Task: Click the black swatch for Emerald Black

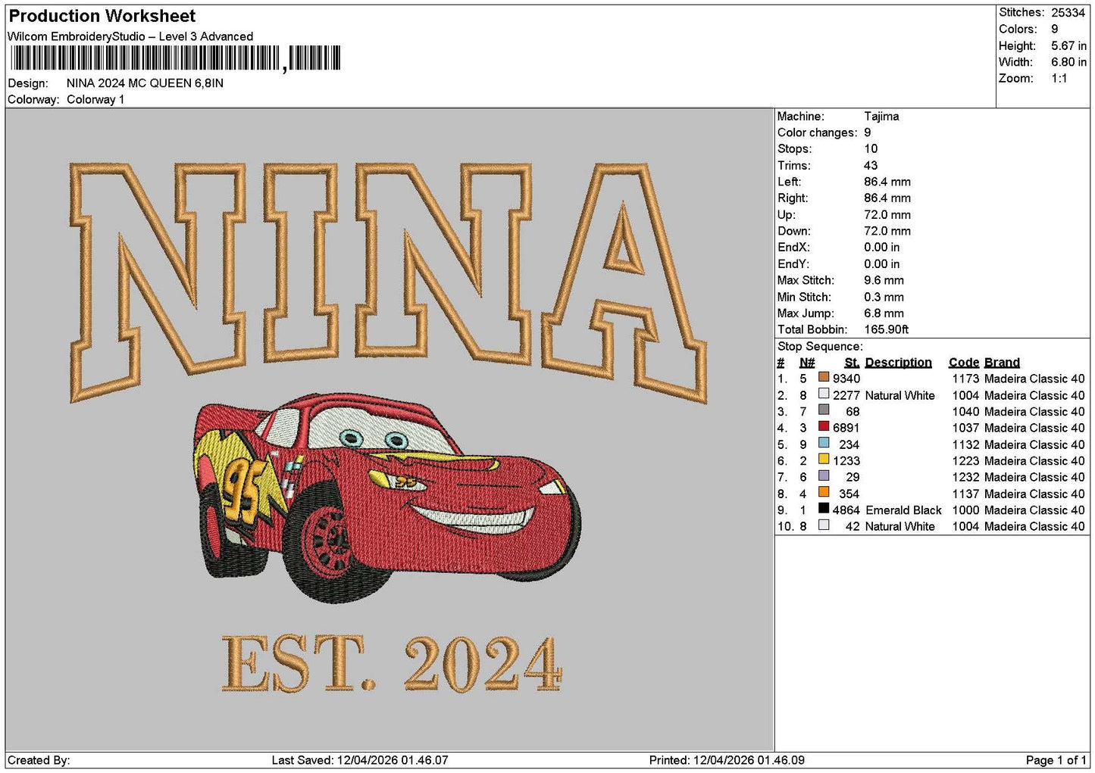Action: (x=824, y=509)
